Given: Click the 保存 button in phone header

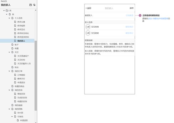Looking at the screenshot, I should pyautogui.click(x=132, y=8).
